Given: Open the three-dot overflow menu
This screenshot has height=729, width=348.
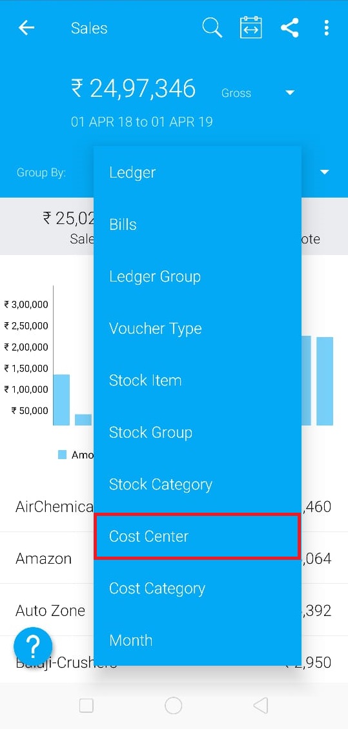Looking at the screenshot, I should pyautogui.click(x=327, y=28).
